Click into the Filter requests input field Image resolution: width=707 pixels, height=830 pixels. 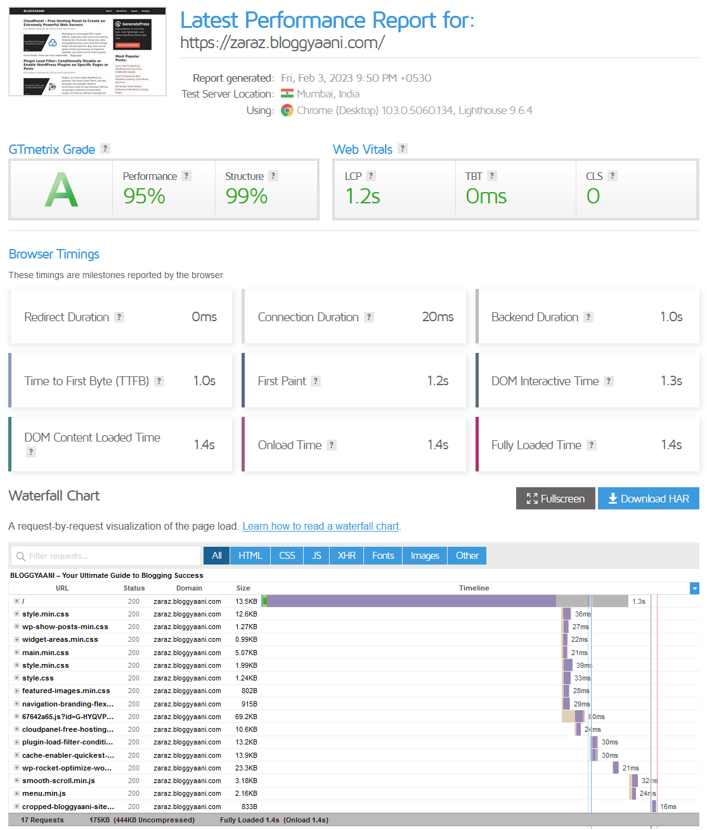(106, 556)
